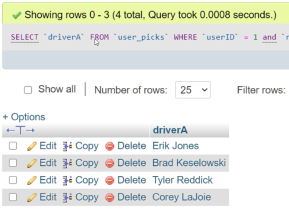Toggle full texts via the ←T→ control

pos(20,130)
